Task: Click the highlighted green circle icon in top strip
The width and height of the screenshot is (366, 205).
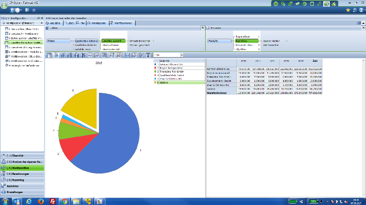Action: [x=327, y=4]
